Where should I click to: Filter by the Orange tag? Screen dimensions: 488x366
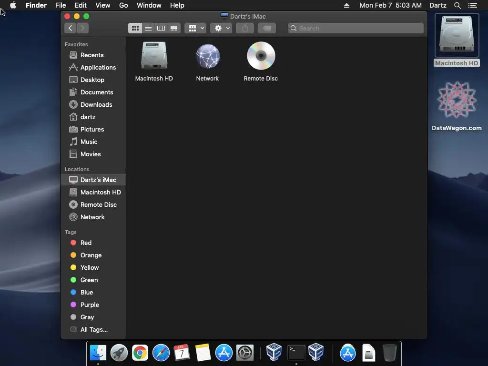click(x=93, y=255)
